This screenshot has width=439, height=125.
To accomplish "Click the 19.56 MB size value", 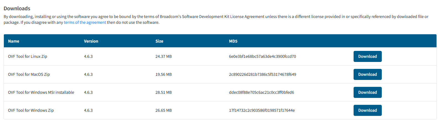I will pyautogui.click(x=163, y=74).
